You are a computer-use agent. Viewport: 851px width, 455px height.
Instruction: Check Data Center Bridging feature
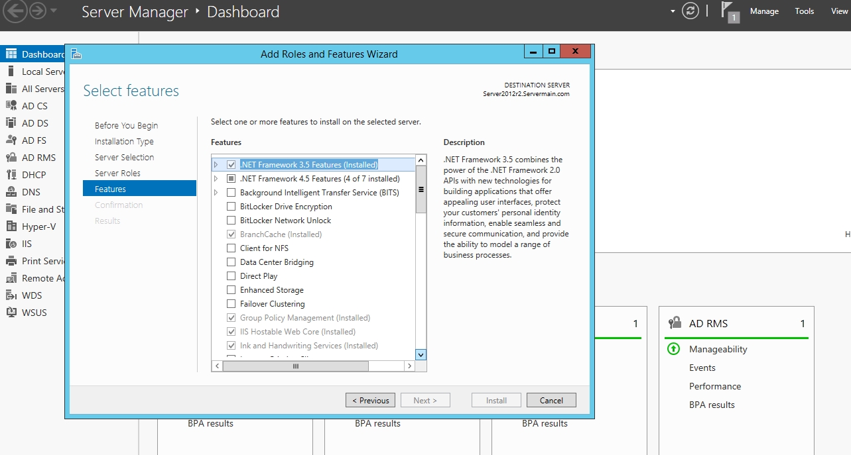pyautogui.click(x=231, y=262)
